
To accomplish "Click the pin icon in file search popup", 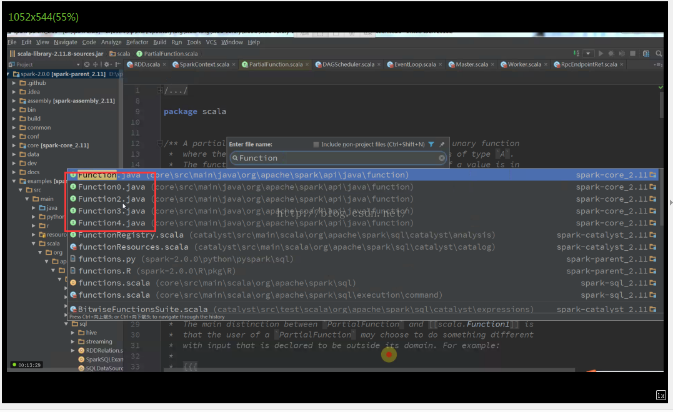I will coord(442,144).
